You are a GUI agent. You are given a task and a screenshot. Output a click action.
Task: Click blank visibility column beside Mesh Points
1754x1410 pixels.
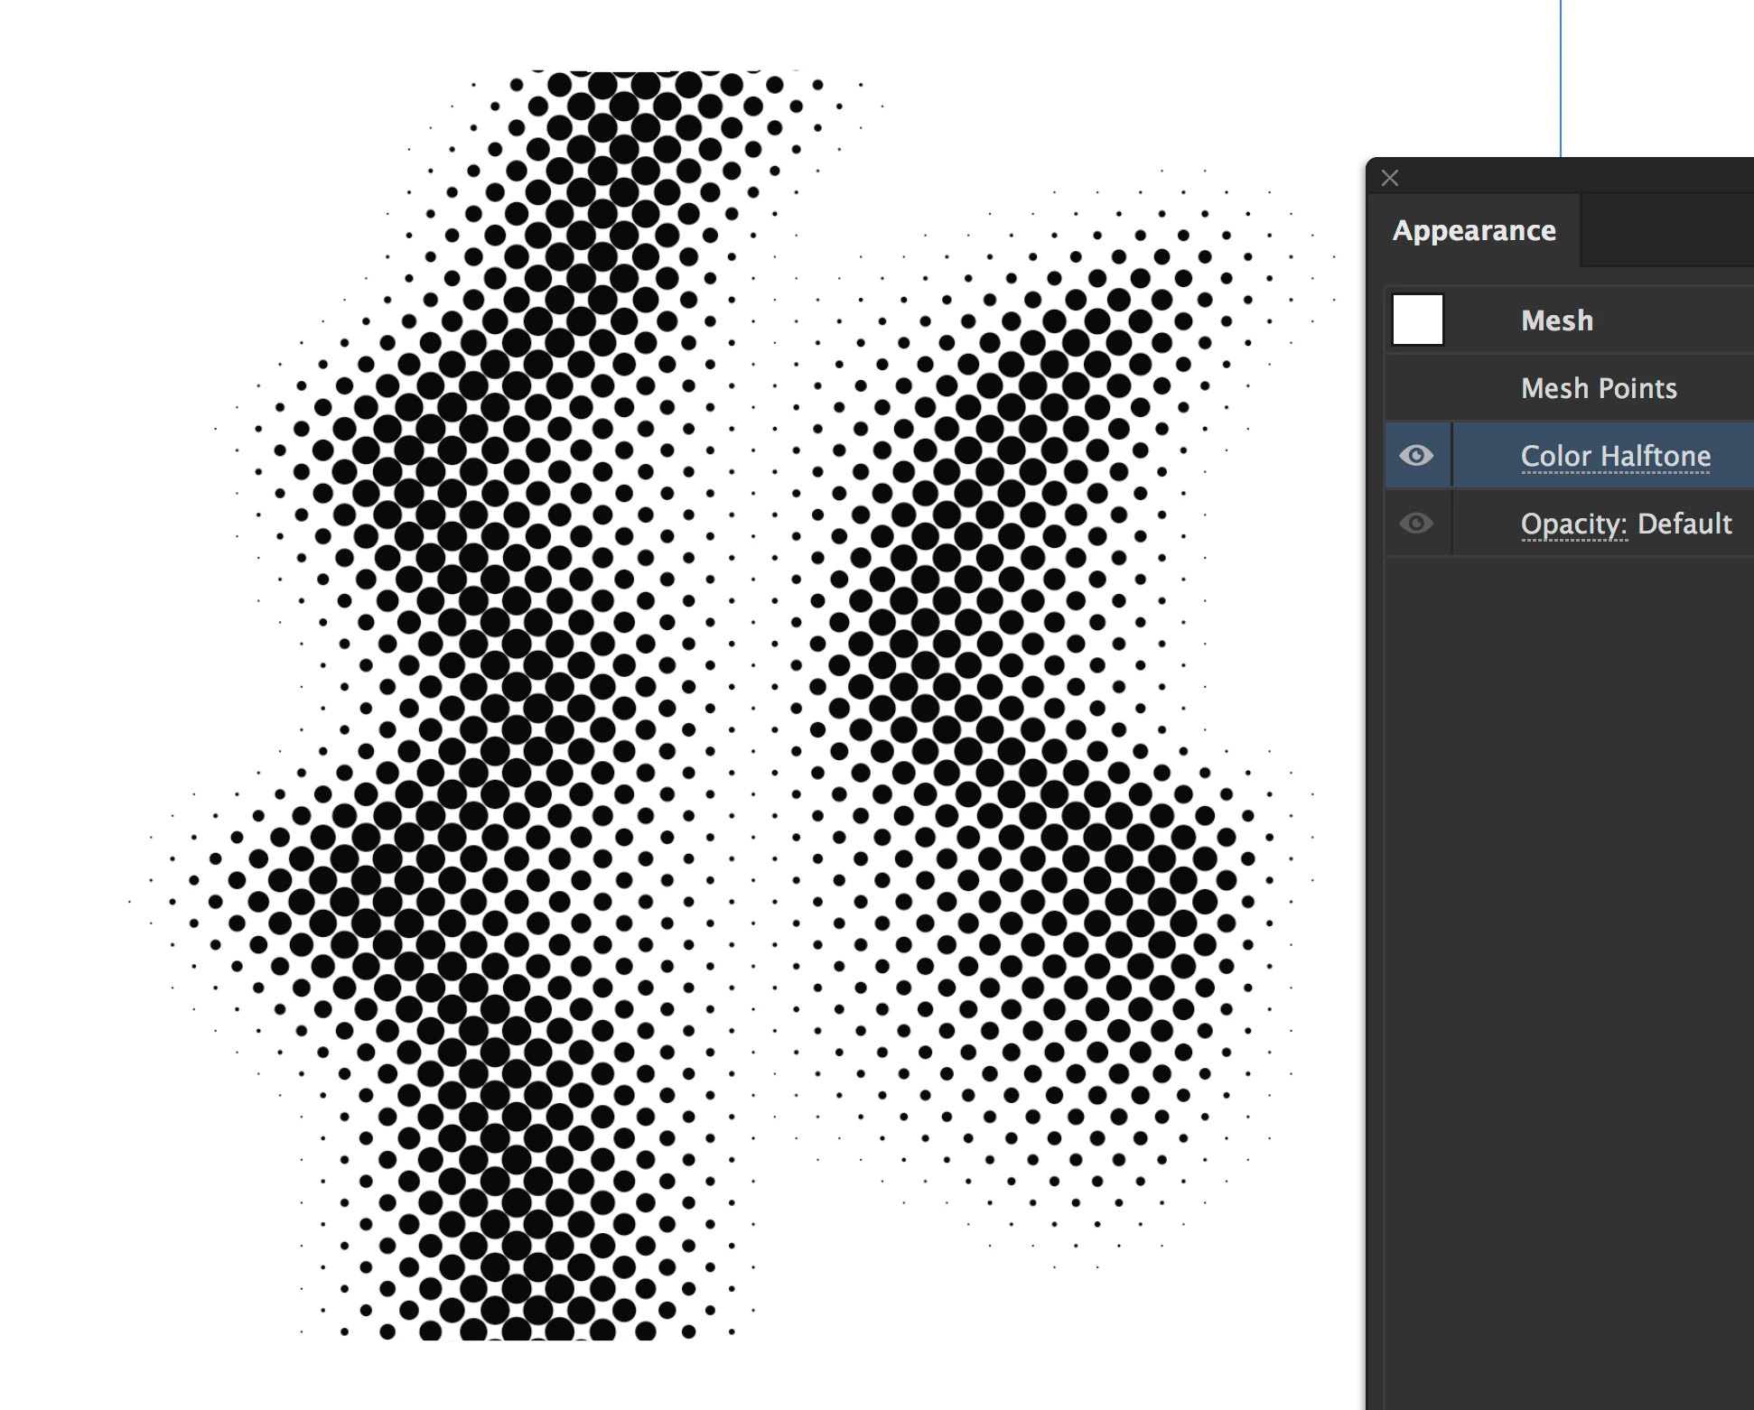[1416, 388]
